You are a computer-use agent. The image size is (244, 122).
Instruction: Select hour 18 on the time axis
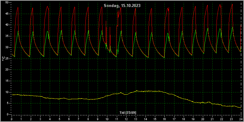click(x=184, y=119)
